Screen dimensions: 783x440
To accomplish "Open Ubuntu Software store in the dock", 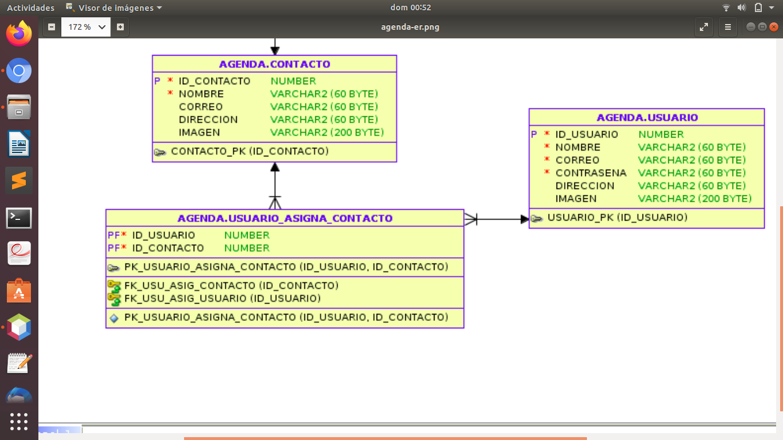I will [19, 290].
